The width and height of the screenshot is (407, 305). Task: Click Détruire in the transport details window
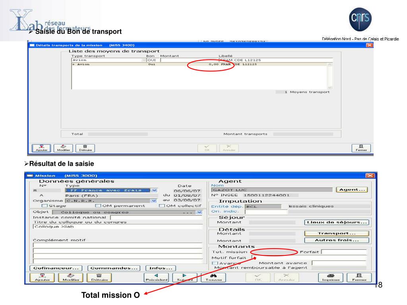click(x=85, y=148)
